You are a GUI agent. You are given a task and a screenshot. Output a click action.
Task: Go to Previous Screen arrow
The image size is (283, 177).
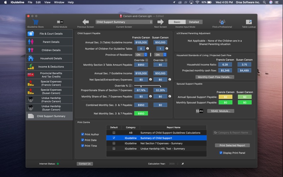tap(86, 22)
